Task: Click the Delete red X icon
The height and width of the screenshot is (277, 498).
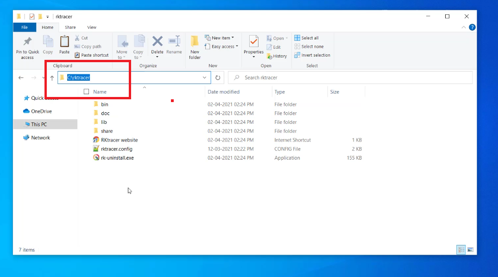Action: click(x=157, y=41)
